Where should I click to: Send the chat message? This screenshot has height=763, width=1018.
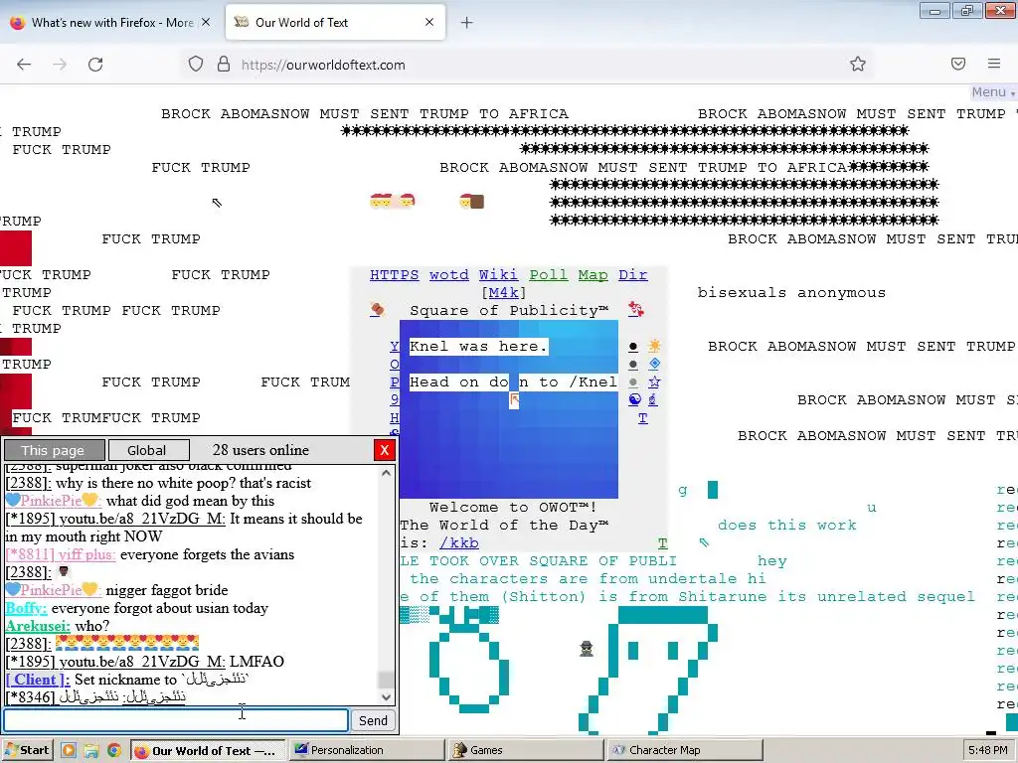(373, 720)
